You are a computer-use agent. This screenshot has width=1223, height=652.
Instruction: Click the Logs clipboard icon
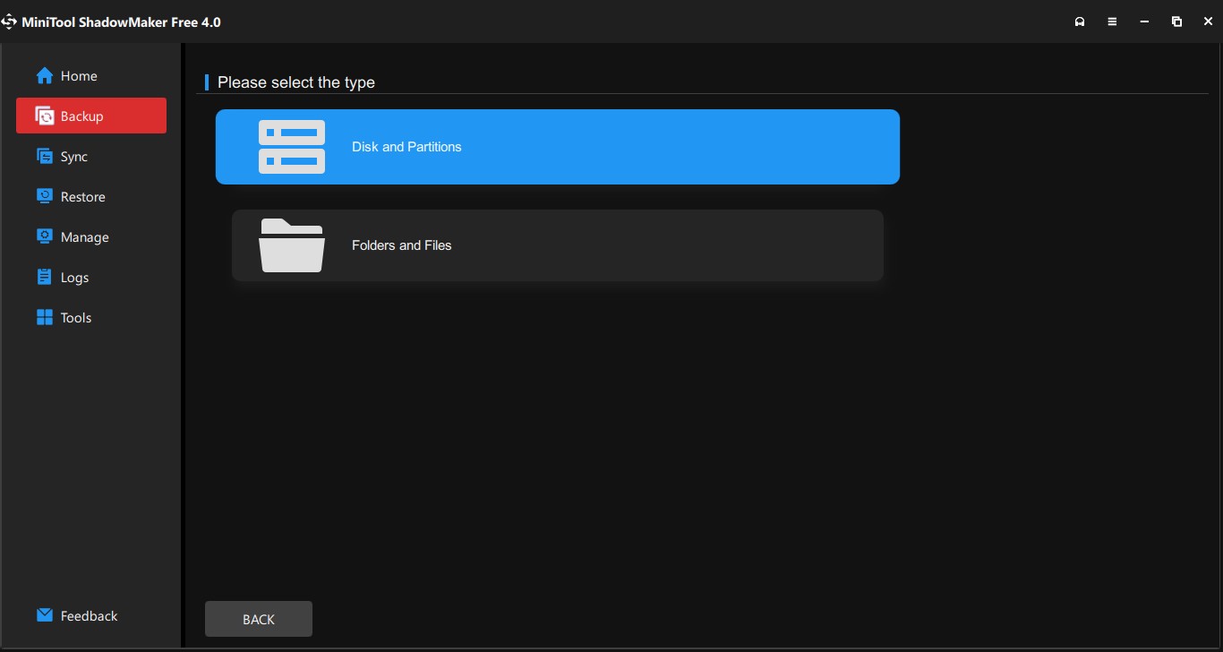pyautogui.click(x=44, y=278)
